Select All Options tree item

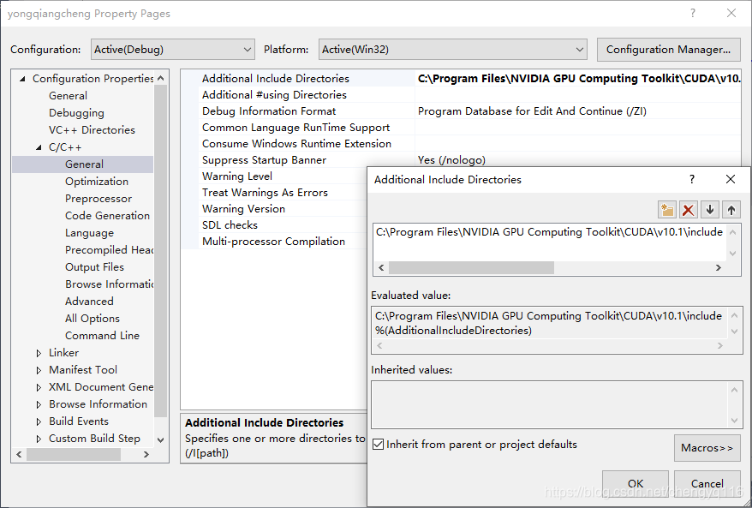(x=93, y=319)
